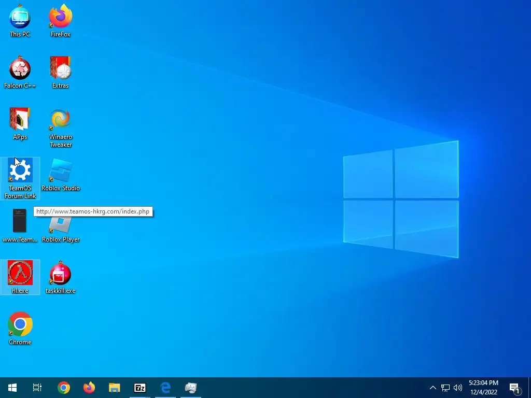Launch Chrome from the taskbar
Screen dimensions: 531x398
pyautogui.click(x=64, y=388)
